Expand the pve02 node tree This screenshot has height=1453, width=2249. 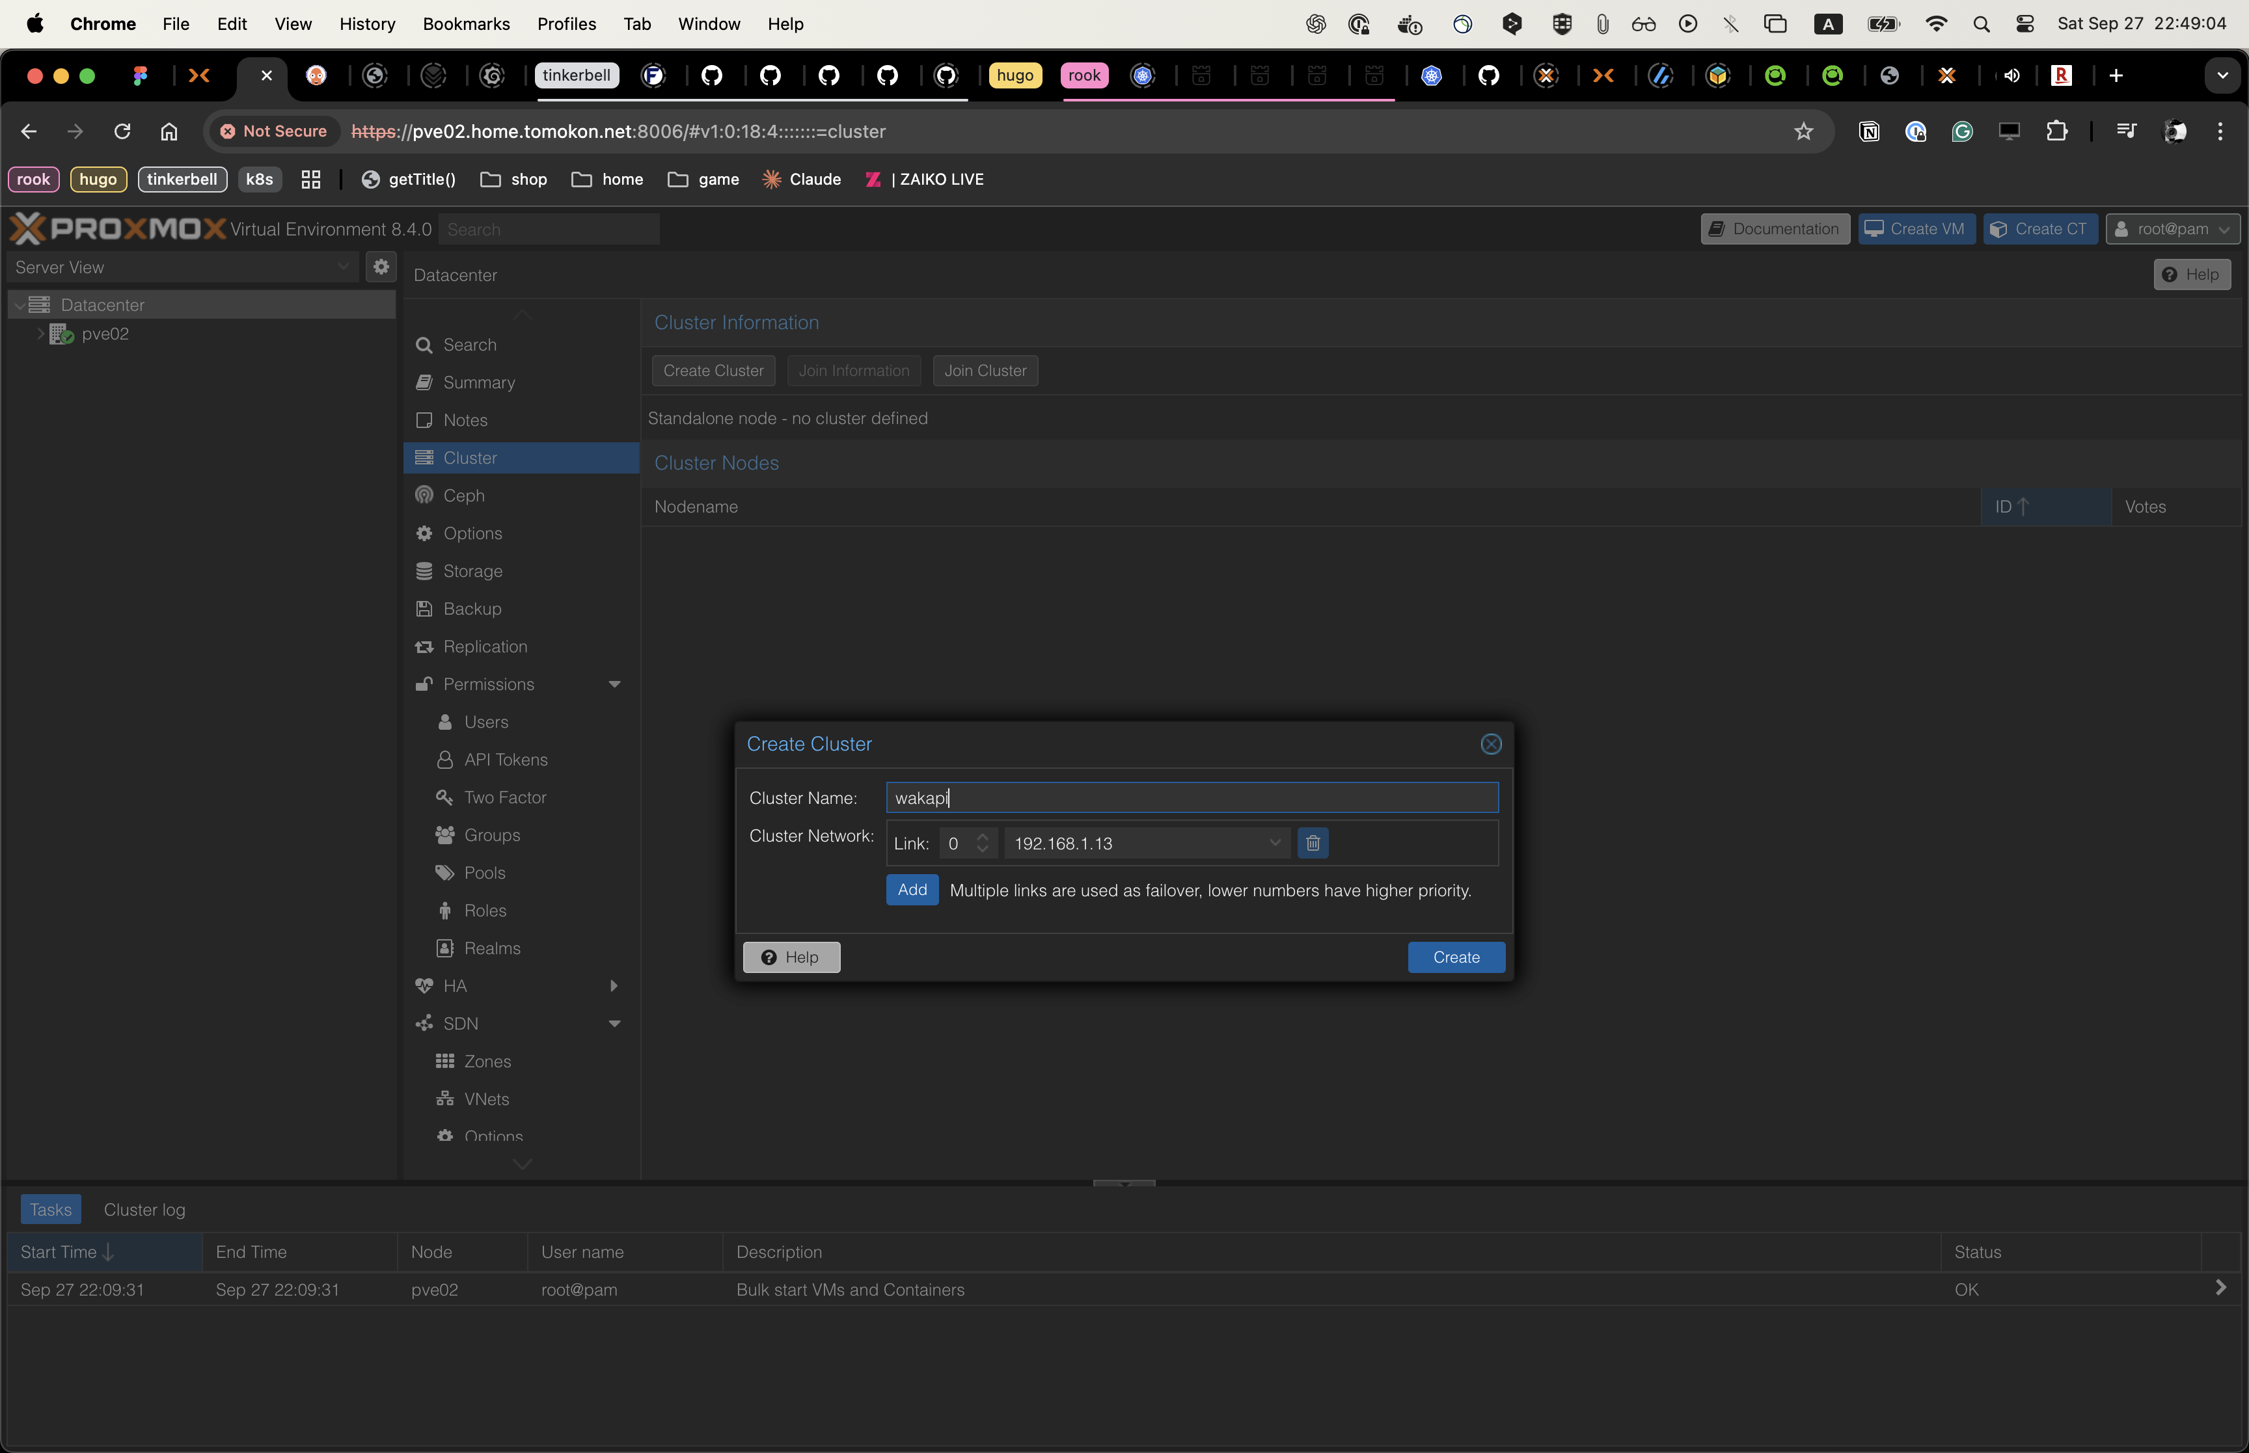click(40, 334)
